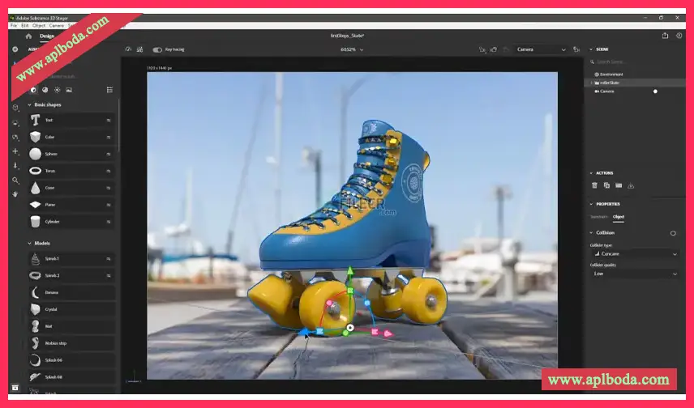Select the hand pan tool
Viewport: 694px width, 408px height.
[x=15, y=194]
